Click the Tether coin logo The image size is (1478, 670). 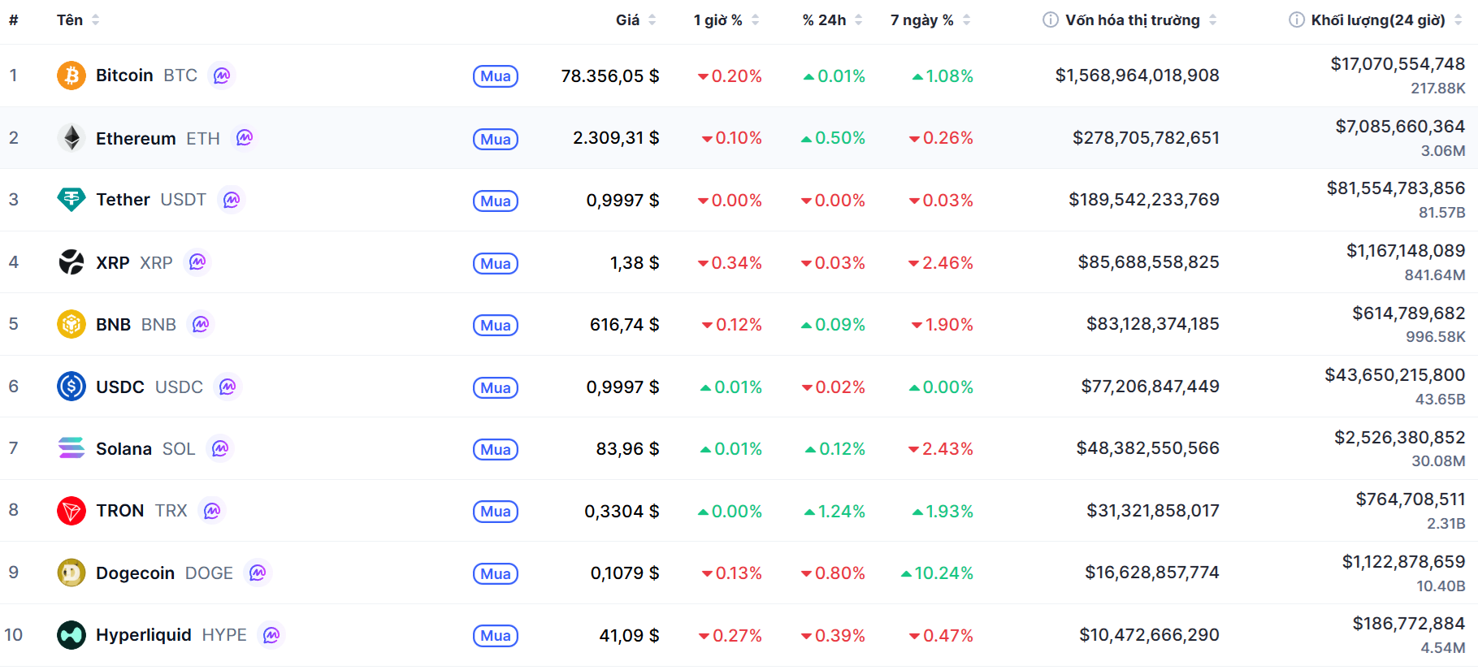pyautogui.click(x=72, y=200)
